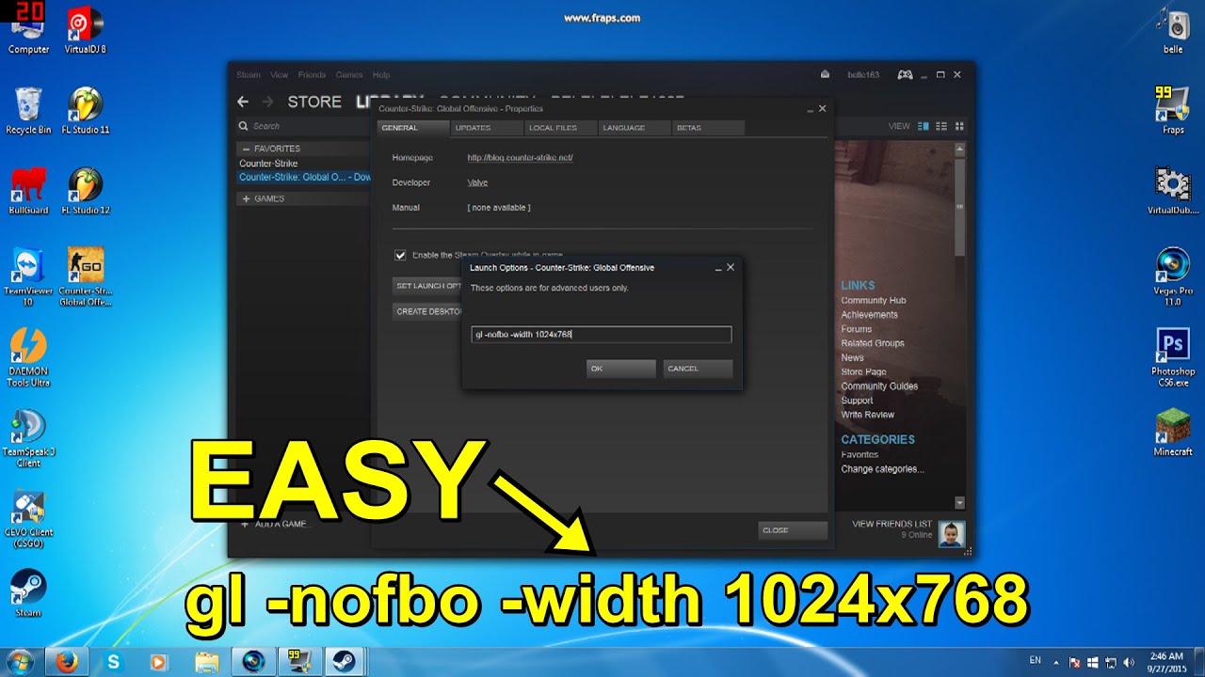Click the launch options text field
This screenshot has width=1205, height=677.
602,335
